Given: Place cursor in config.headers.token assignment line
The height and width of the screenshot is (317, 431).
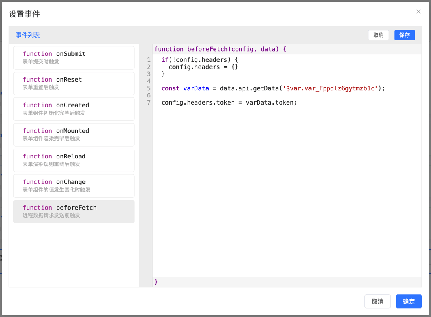Looking at the screenshot, I should 229,103.
